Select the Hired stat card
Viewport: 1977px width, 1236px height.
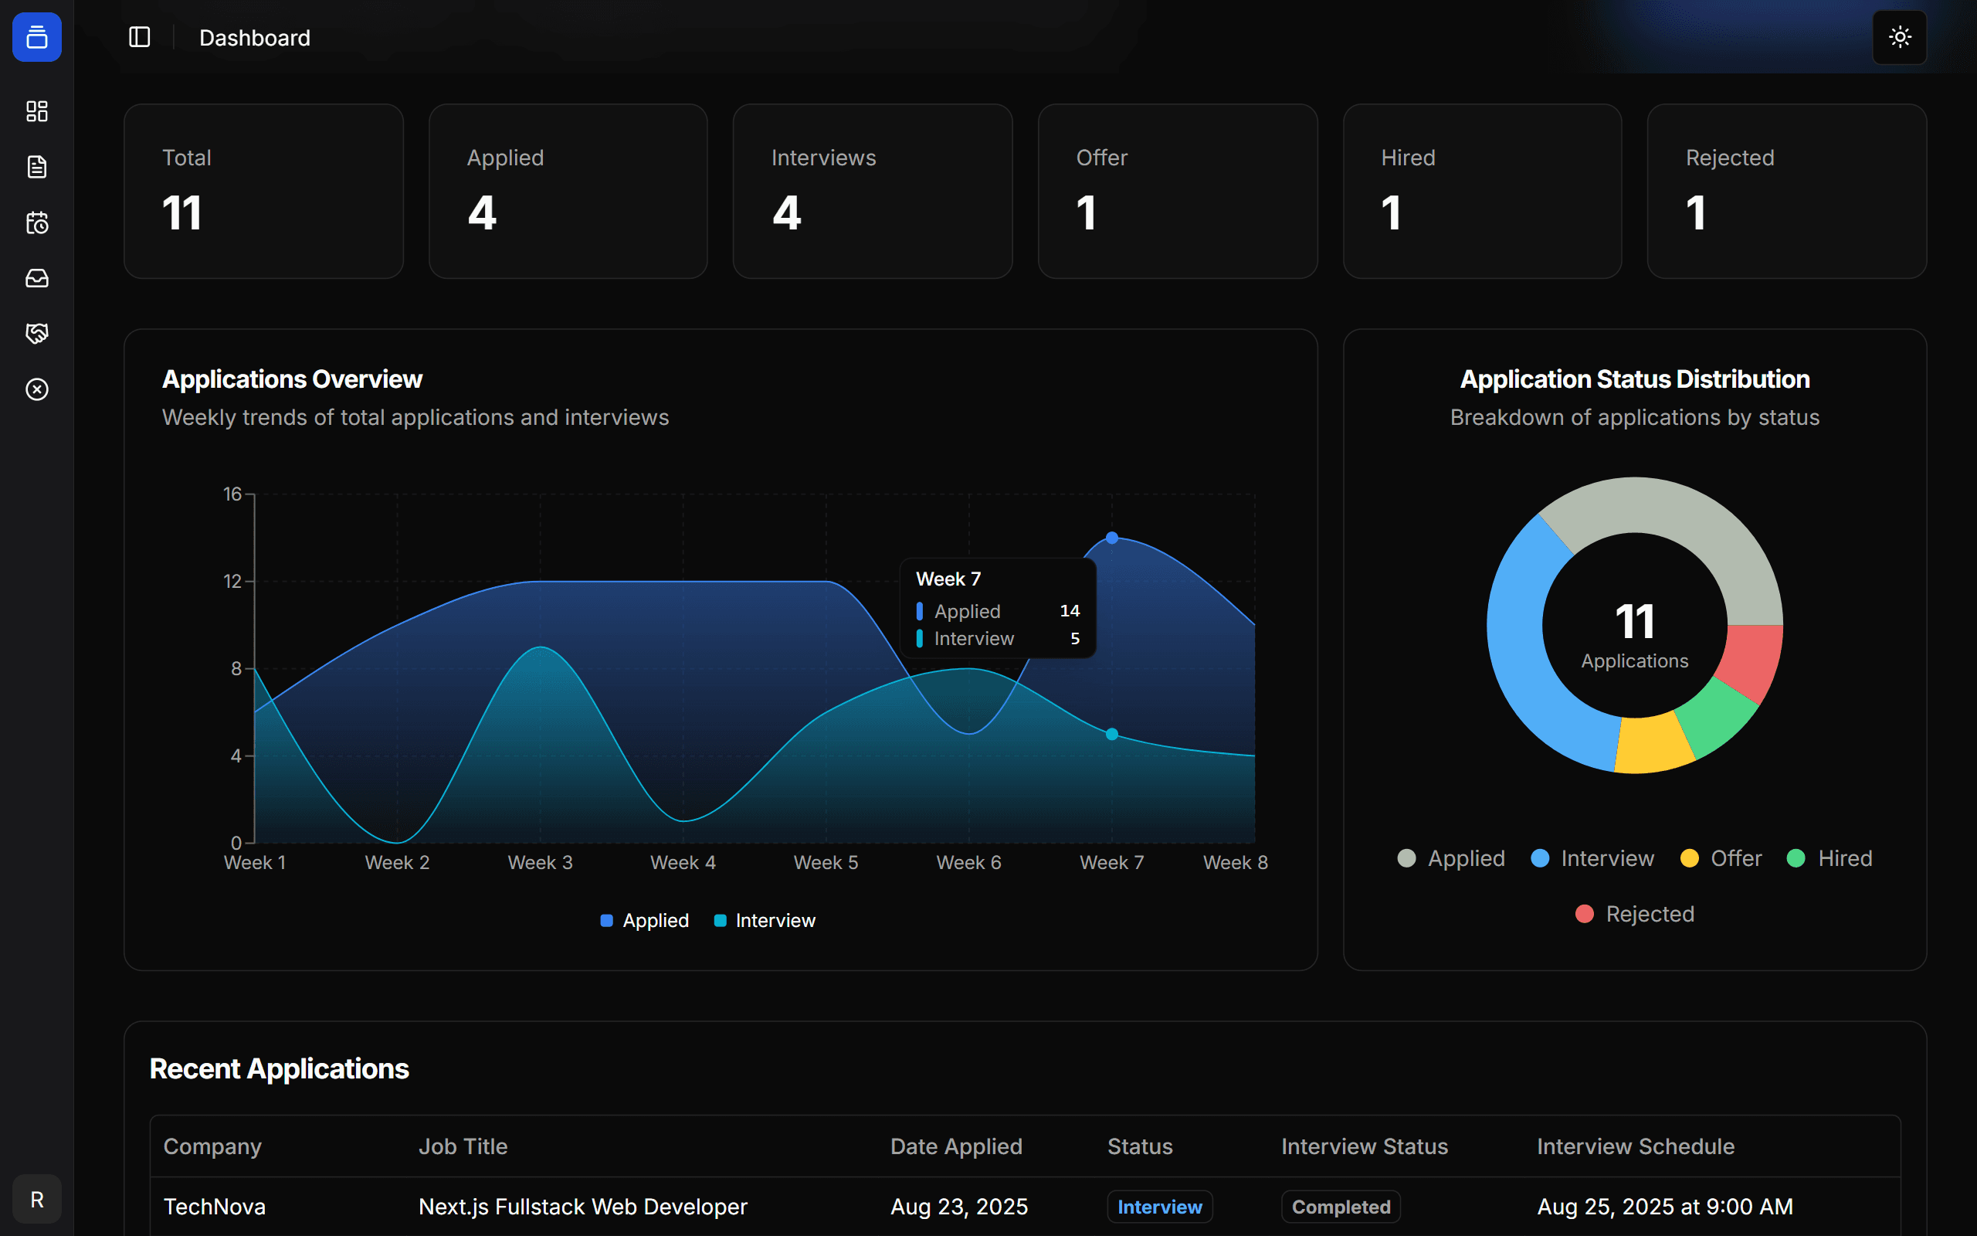coord(1482,192)
